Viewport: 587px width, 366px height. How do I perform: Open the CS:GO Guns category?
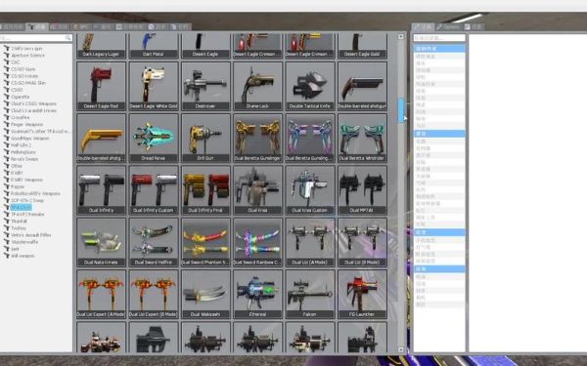23,69
